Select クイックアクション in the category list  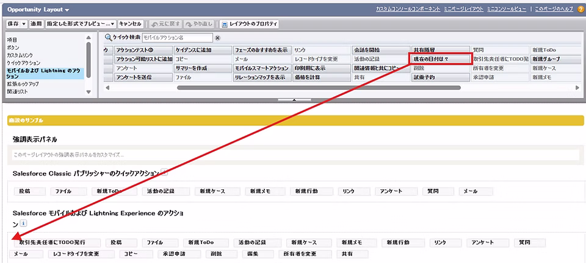tap(24, 63)
